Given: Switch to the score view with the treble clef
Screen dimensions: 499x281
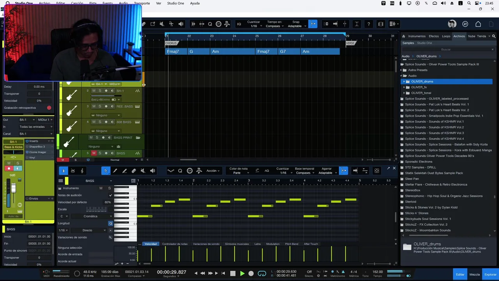Looking at the screenshot, I should (x=82, y=171).
